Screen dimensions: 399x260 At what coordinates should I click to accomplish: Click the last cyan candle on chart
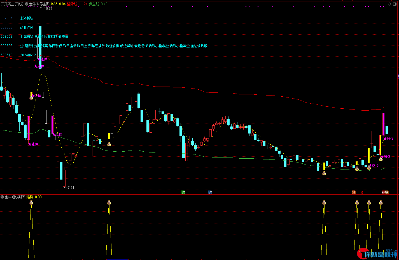click(x=387, y=130)
